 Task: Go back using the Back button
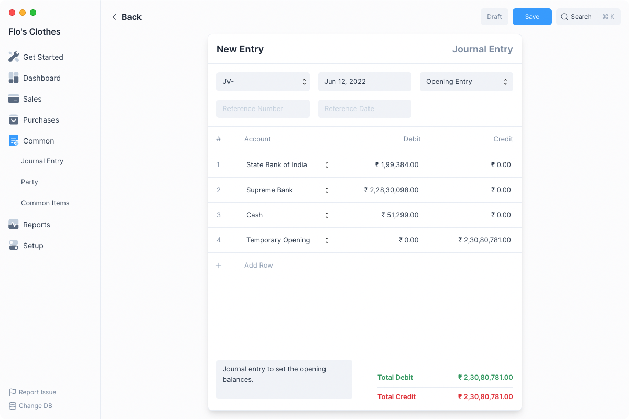pos(126,17)
